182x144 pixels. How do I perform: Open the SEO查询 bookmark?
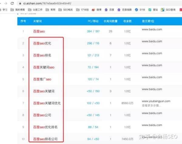[168, 10]
